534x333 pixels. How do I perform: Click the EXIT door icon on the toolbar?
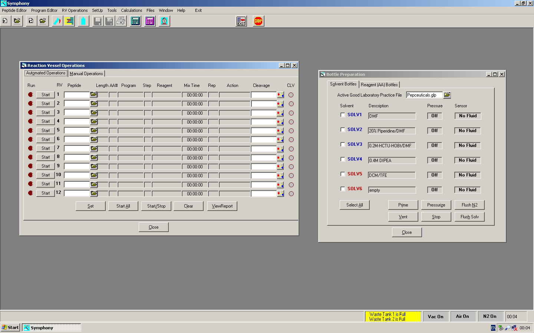241,21
